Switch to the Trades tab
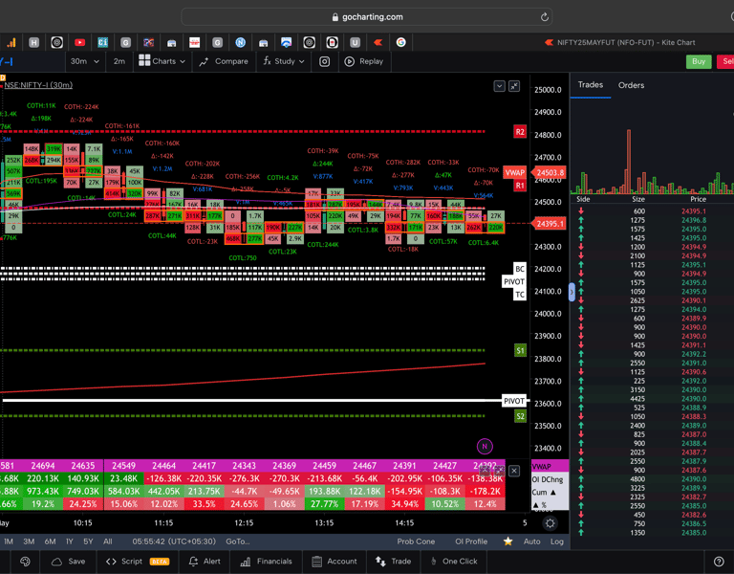The width and height of the screenshot is (734, 574). 591,85
